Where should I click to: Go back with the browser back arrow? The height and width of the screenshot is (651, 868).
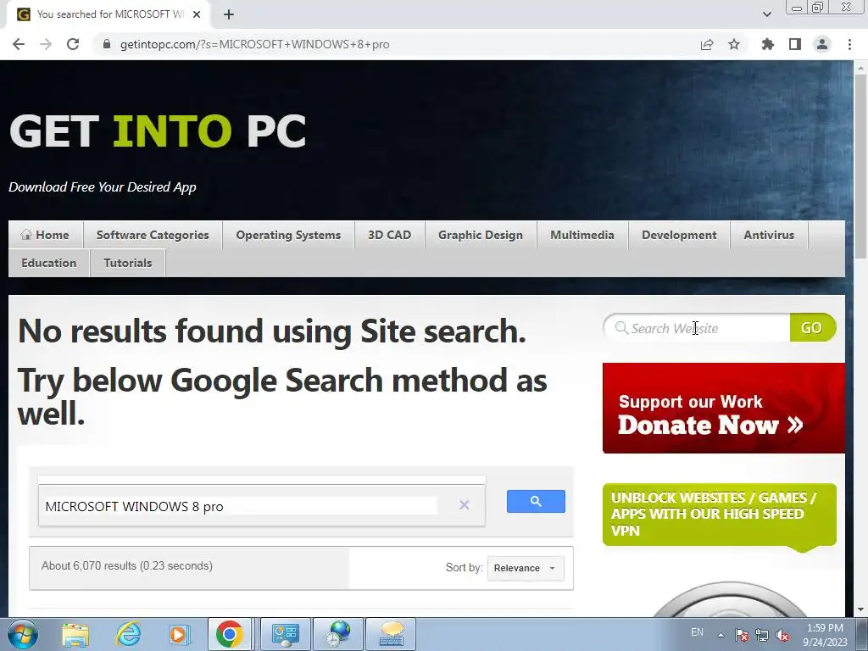pos(19,44)
